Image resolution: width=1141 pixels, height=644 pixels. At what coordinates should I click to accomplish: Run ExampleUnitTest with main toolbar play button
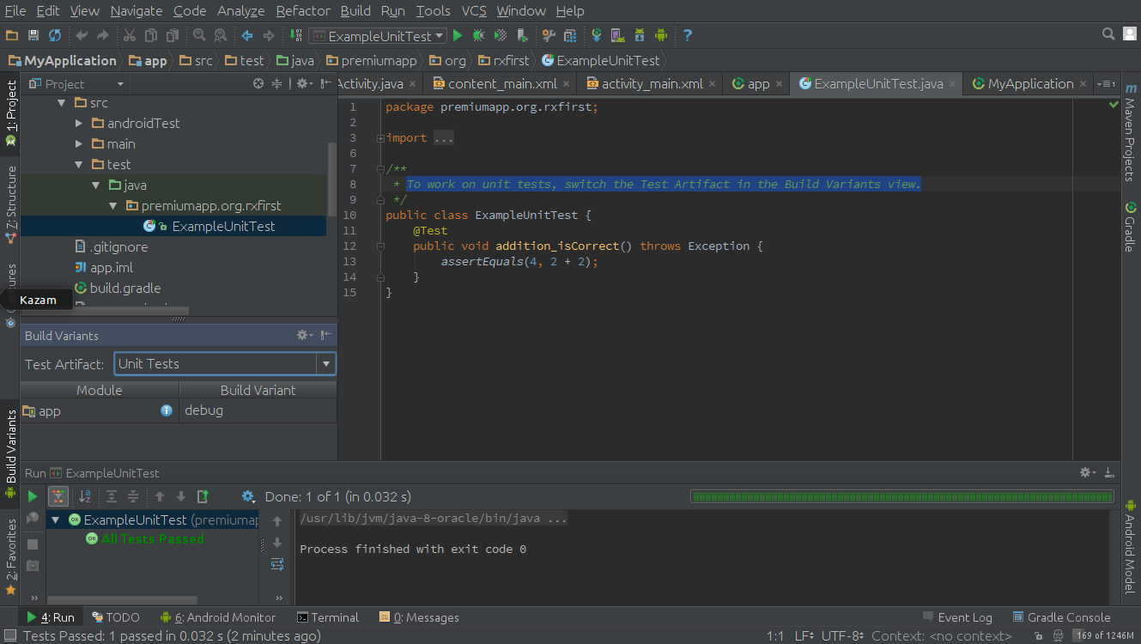point(458,35)
